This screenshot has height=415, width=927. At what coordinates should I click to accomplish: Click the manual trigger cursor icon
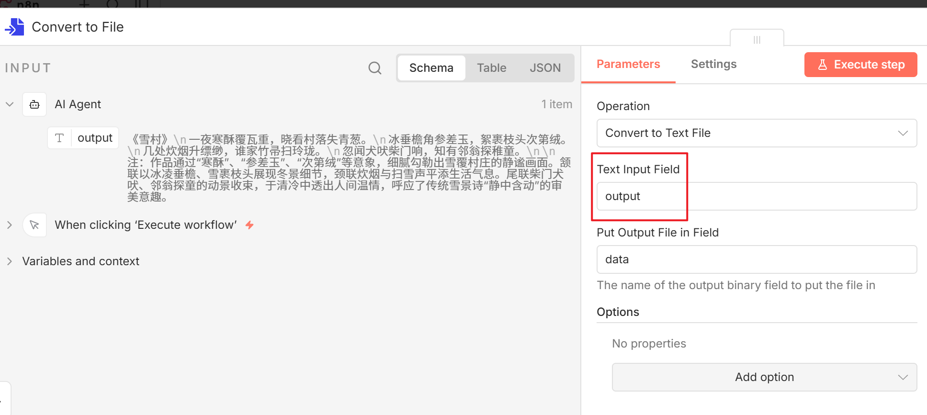click(34, 225)
